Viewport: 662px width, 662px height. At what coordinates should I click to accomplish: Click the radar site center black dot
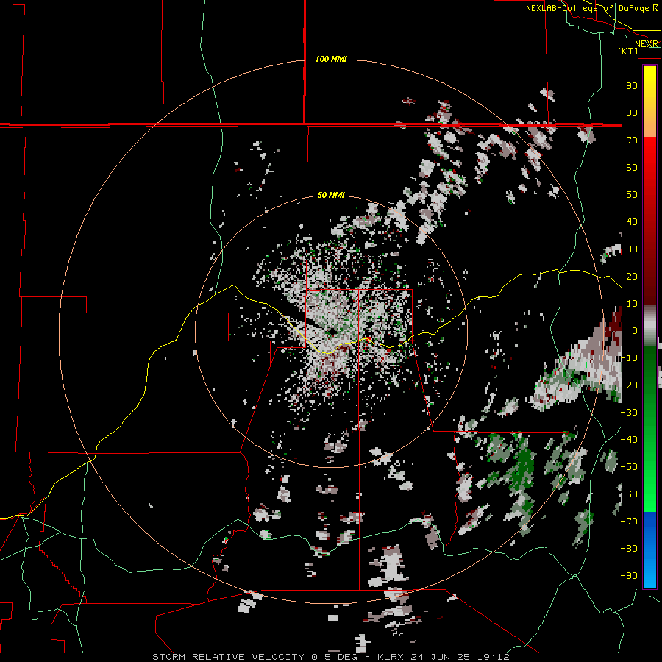pyautogui.click(x=332, y=332)
